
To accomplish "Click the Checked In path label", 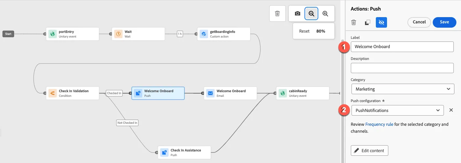I will click(x=114, y=93).
